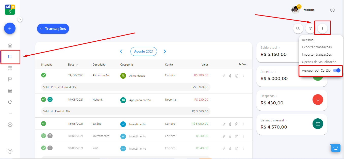Open the Mobills account dropdown arrow
The image size is (344, 159).
(x=332, y=10)
